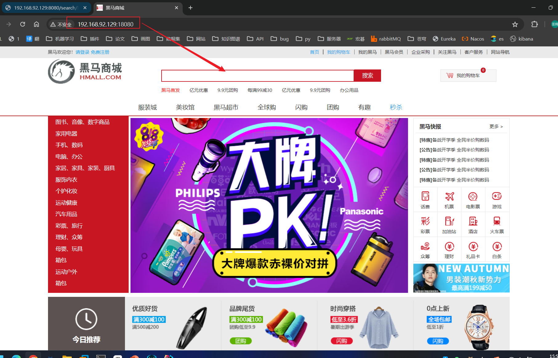Select 服装城 in main navigation

147,107
